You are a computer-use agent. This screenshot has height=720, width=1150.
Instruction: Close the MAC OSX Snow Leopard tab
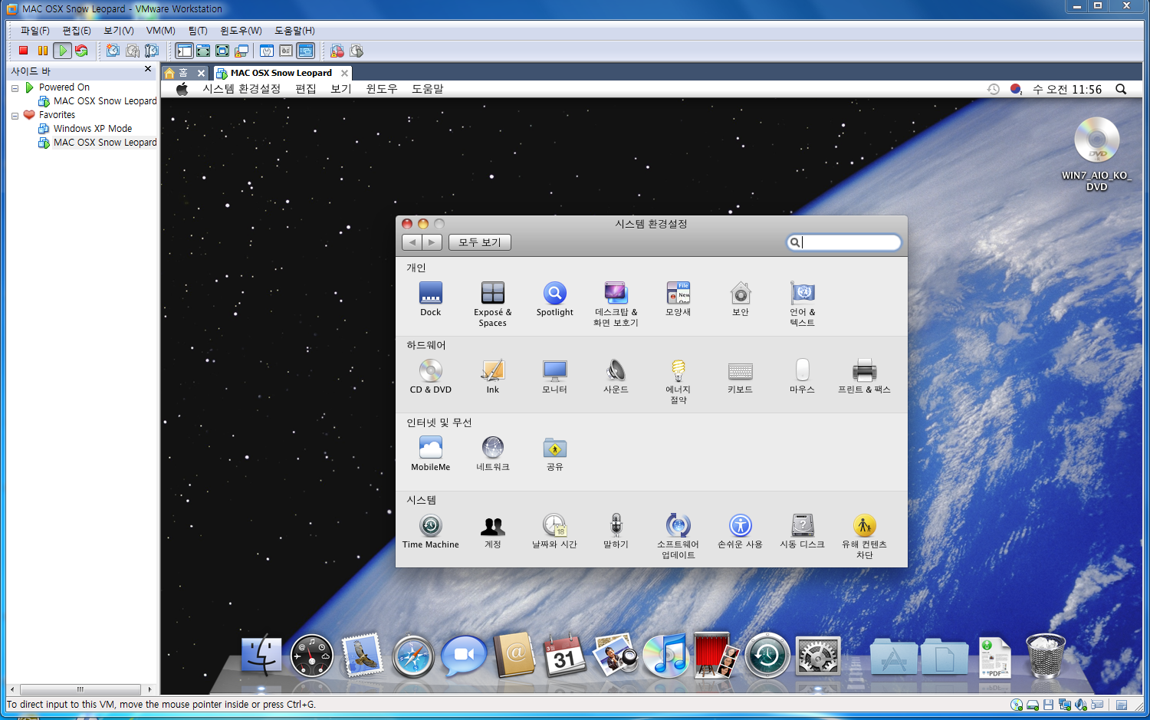click(x=344, y=73)
